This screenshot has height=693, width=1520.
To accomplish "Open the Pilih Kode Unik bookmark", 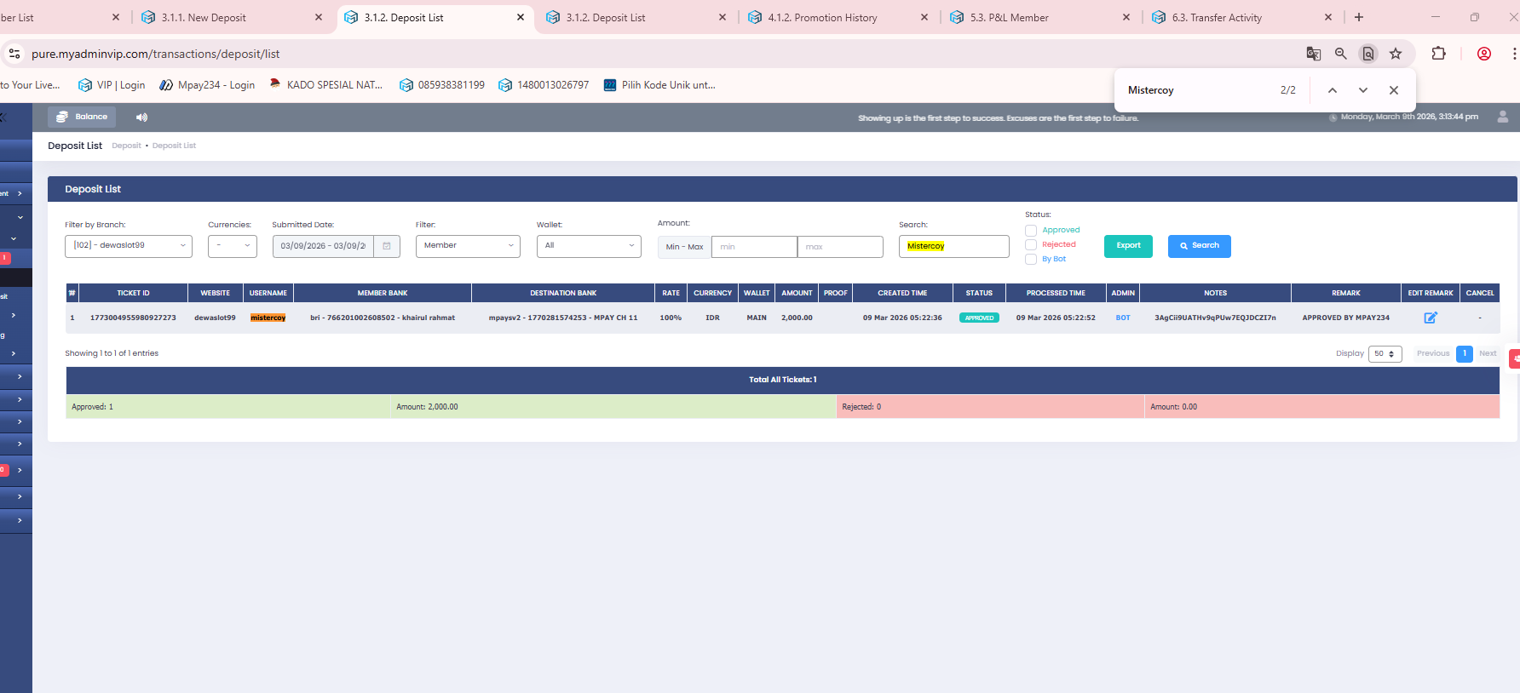I will 659,85.
